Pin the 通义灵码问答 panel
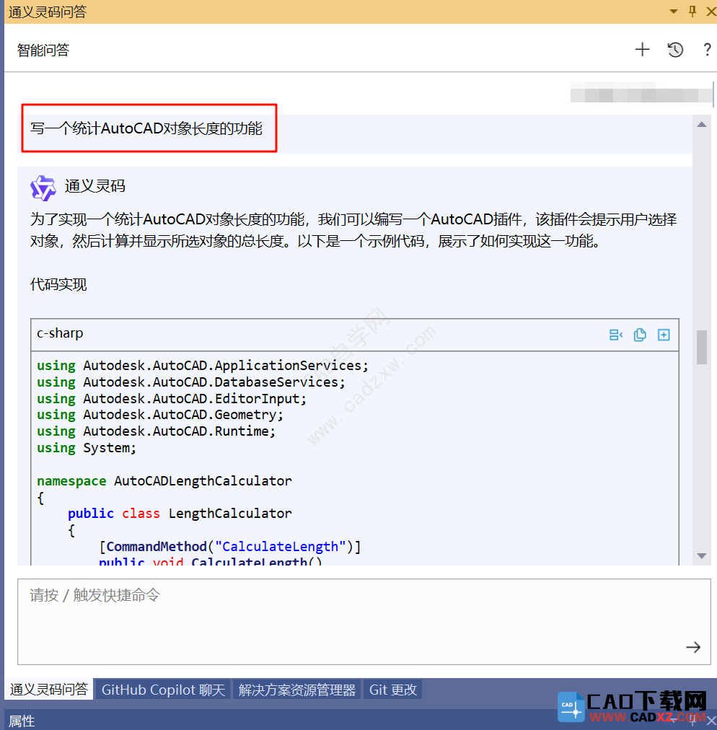 (x=692, y=11)
